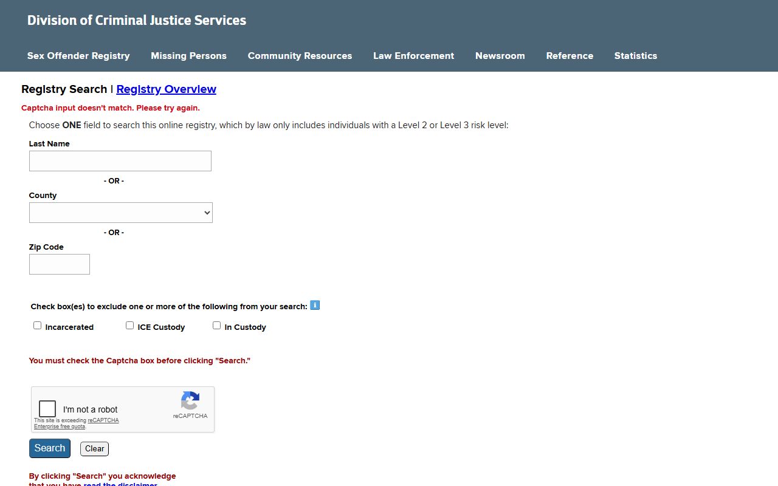This screenshot has width=778, height=486.
Task: Click the Clear button
Action: (94, 449)
